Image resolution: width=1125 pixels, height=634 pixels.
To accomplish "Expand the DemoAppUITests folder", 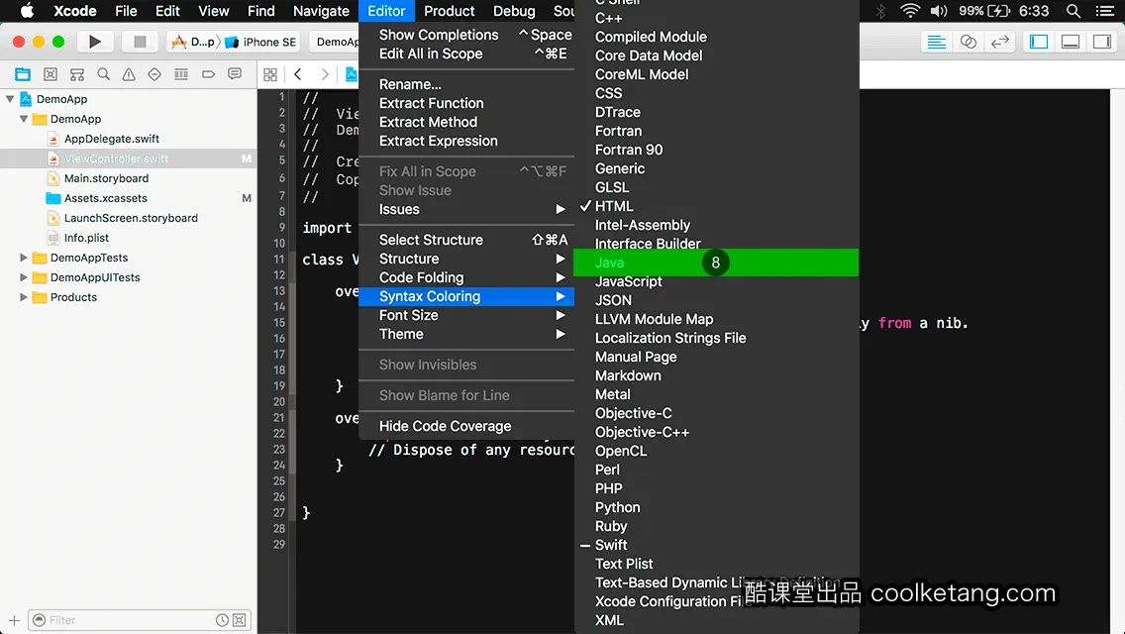I will point(24,277).
